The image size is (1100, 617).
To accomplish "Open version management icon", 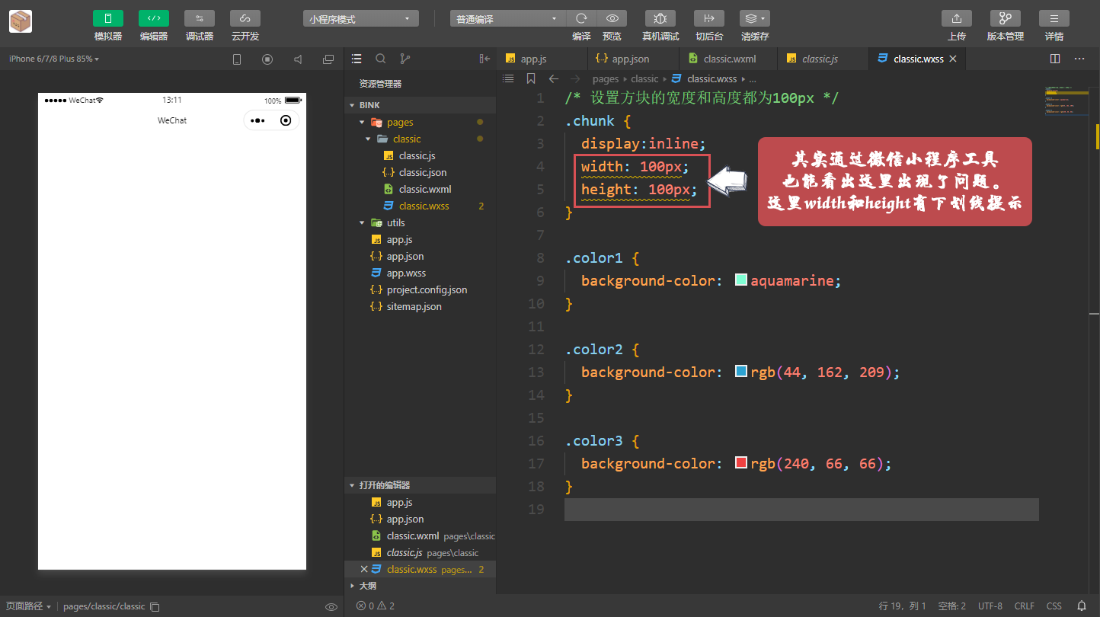I will click(x=1005, y=18).
